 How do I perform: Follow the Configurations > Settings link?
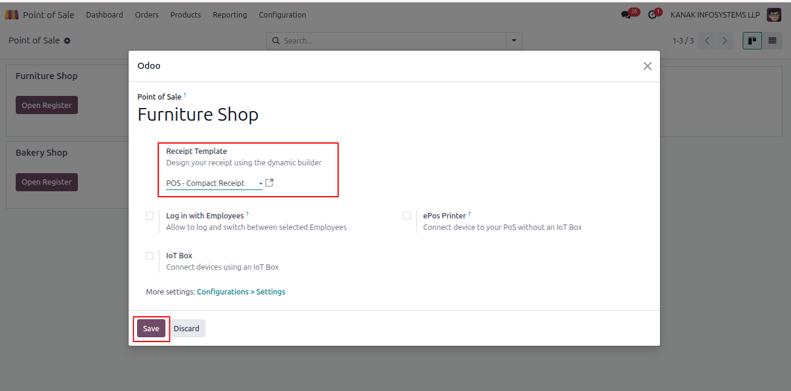click(x=241, y=292)
